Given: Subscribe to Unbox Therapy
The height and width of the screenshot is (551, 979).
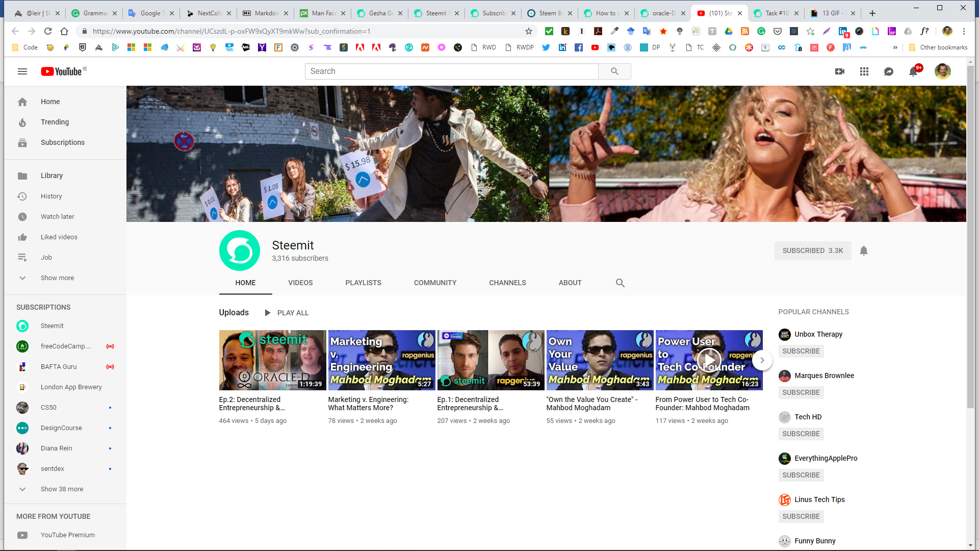Looking at the screenshot, I should pyautogui.click(x=801, y=351).
